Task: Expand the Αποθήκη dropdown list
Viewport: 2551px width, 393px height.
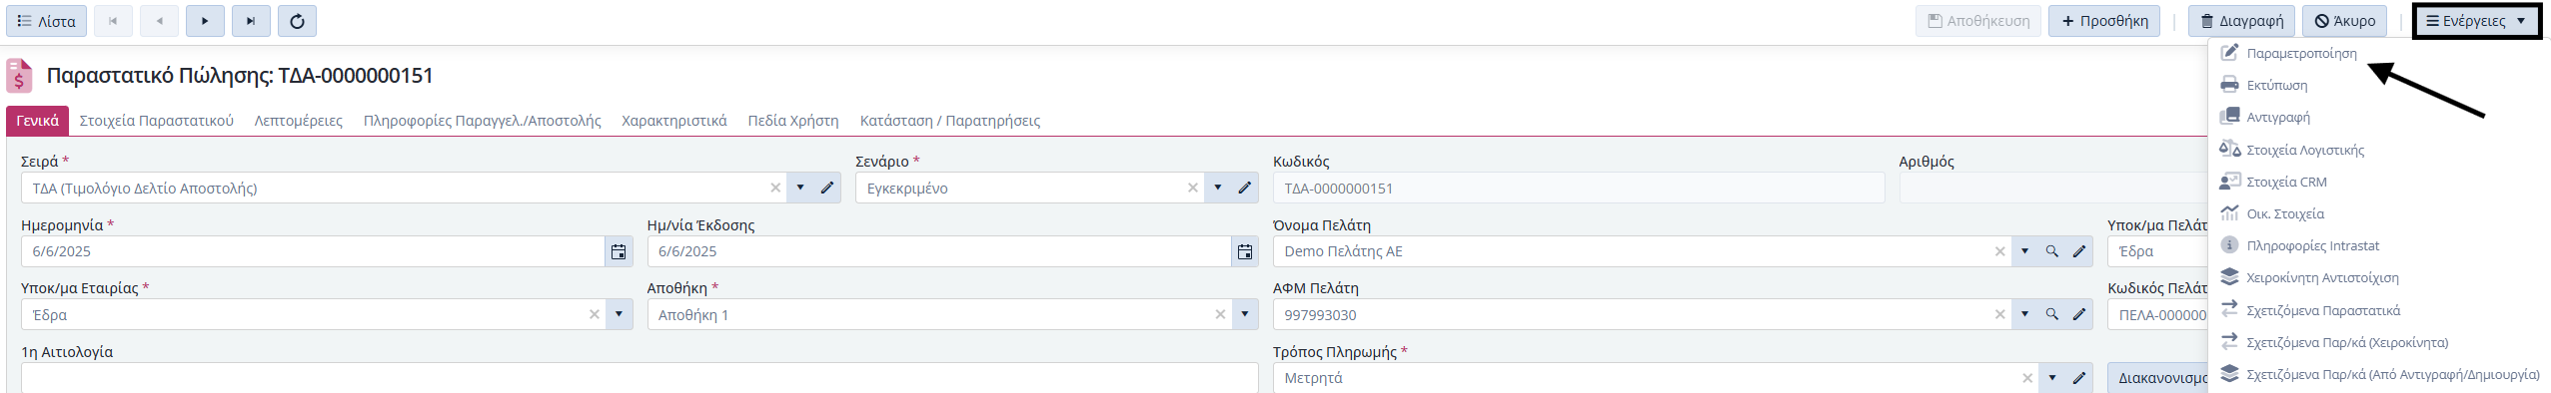Action: pyautogui.click(x=1245, y=314)
